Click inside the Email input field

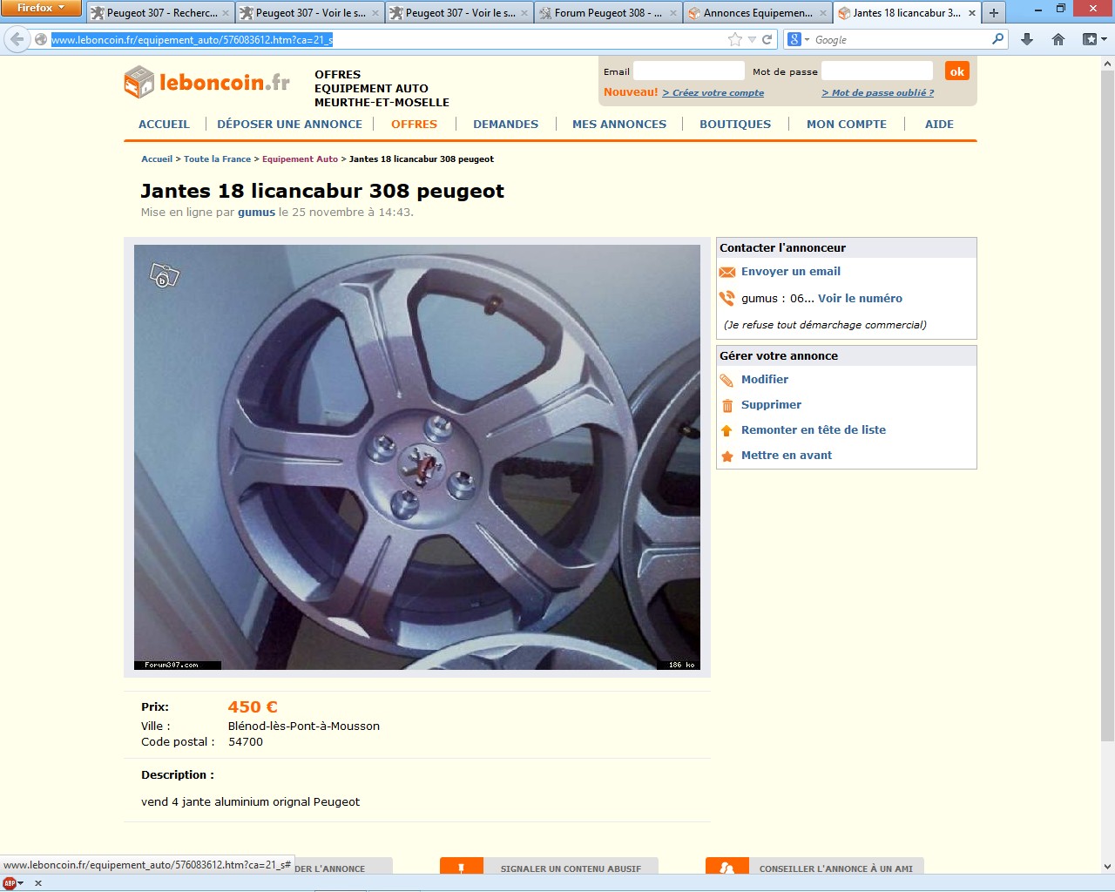tap(688, 71)
